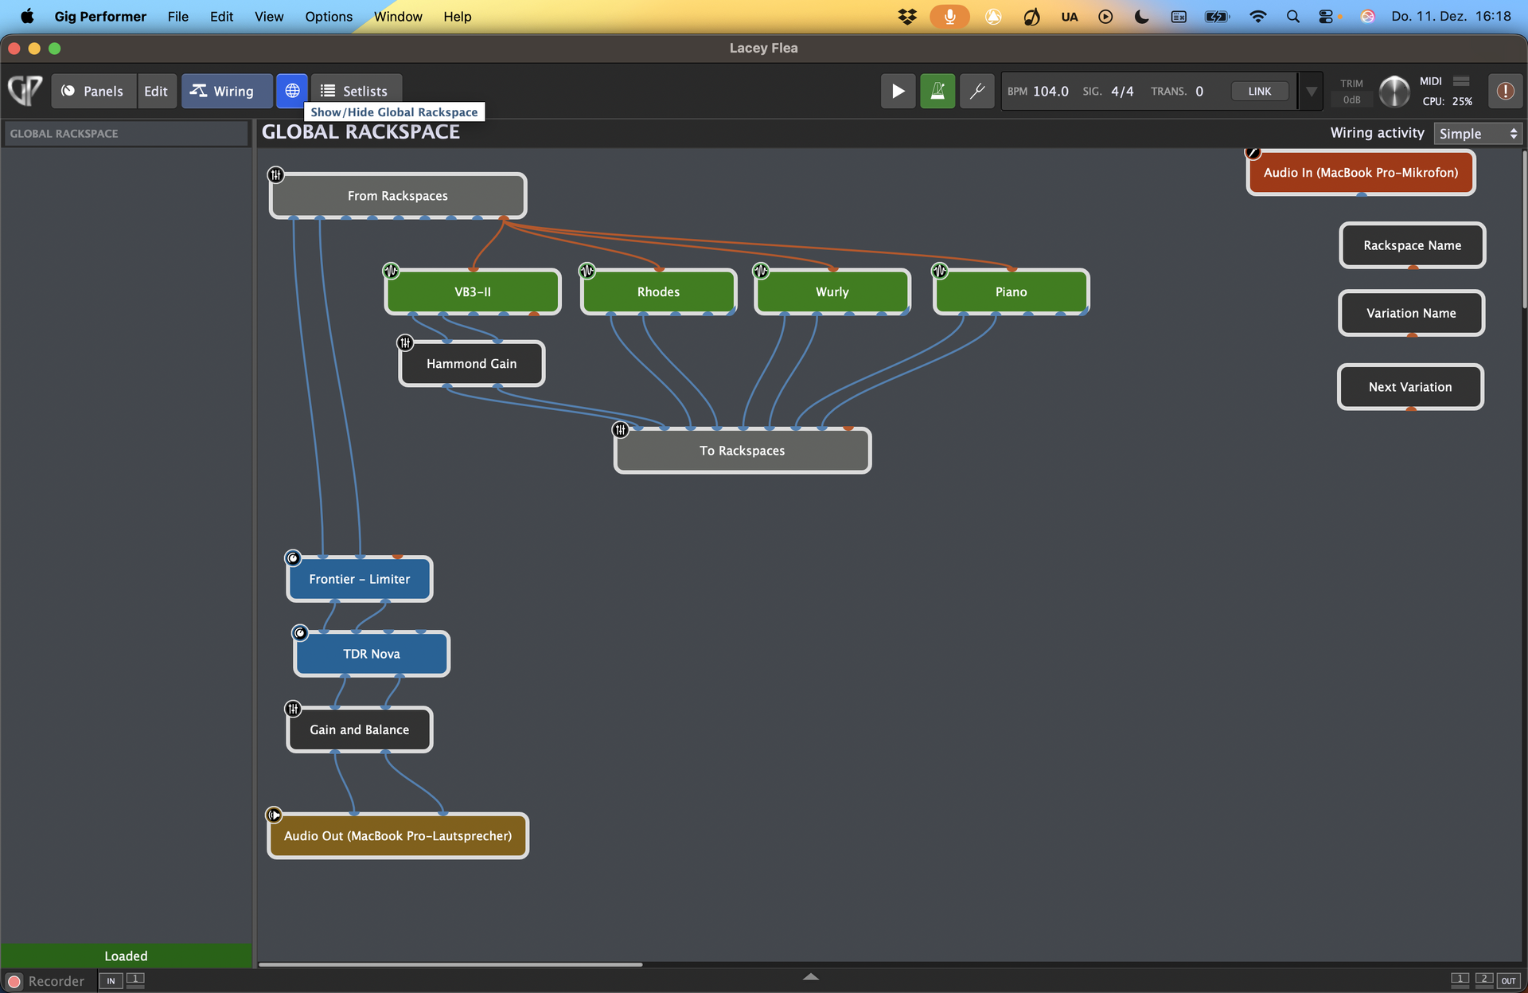This screenshot has width=1528, height=993.
Task: Click the red panic exclamation icon
Action: coord(1504,91)
